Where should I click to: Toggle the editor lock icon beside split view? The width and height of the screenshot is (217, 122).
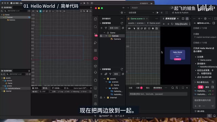(187, 19)
